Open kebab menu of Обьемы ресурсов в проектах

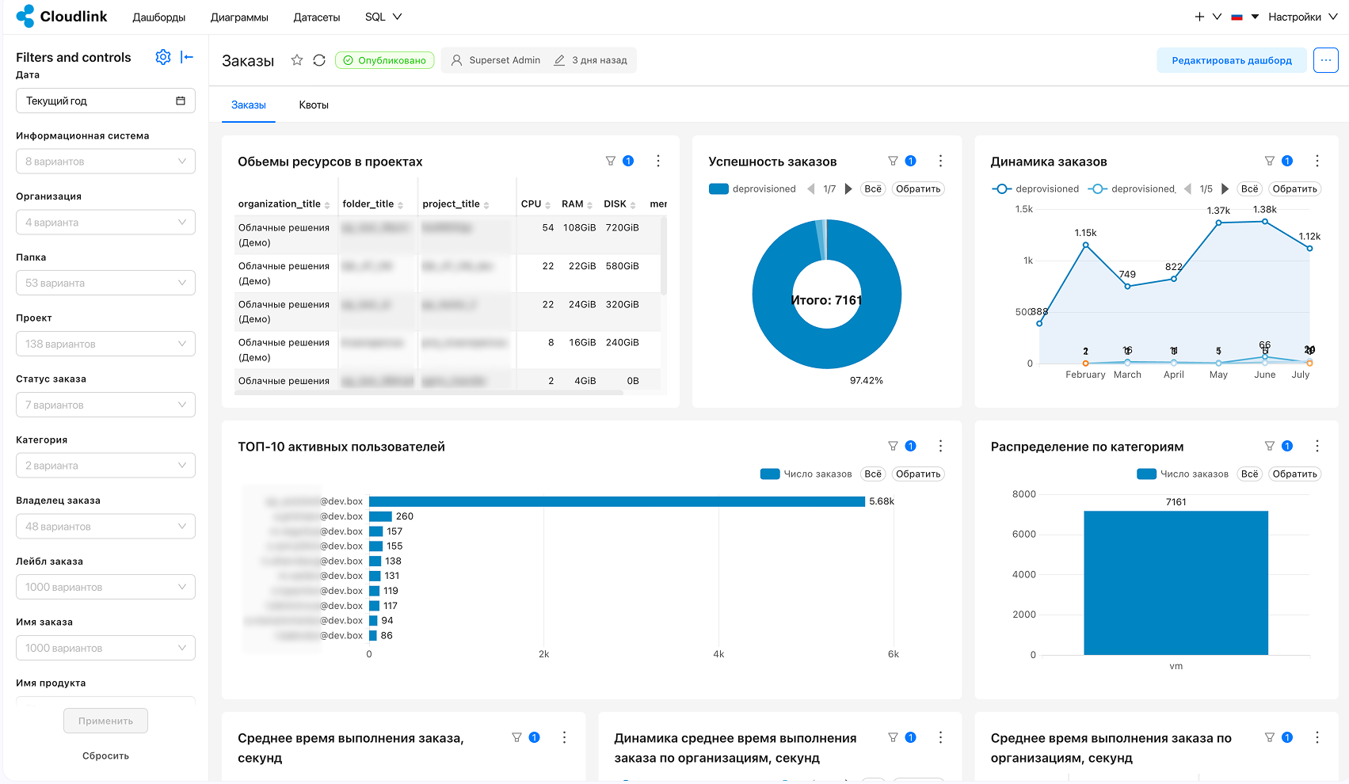[x=658, y=161]
